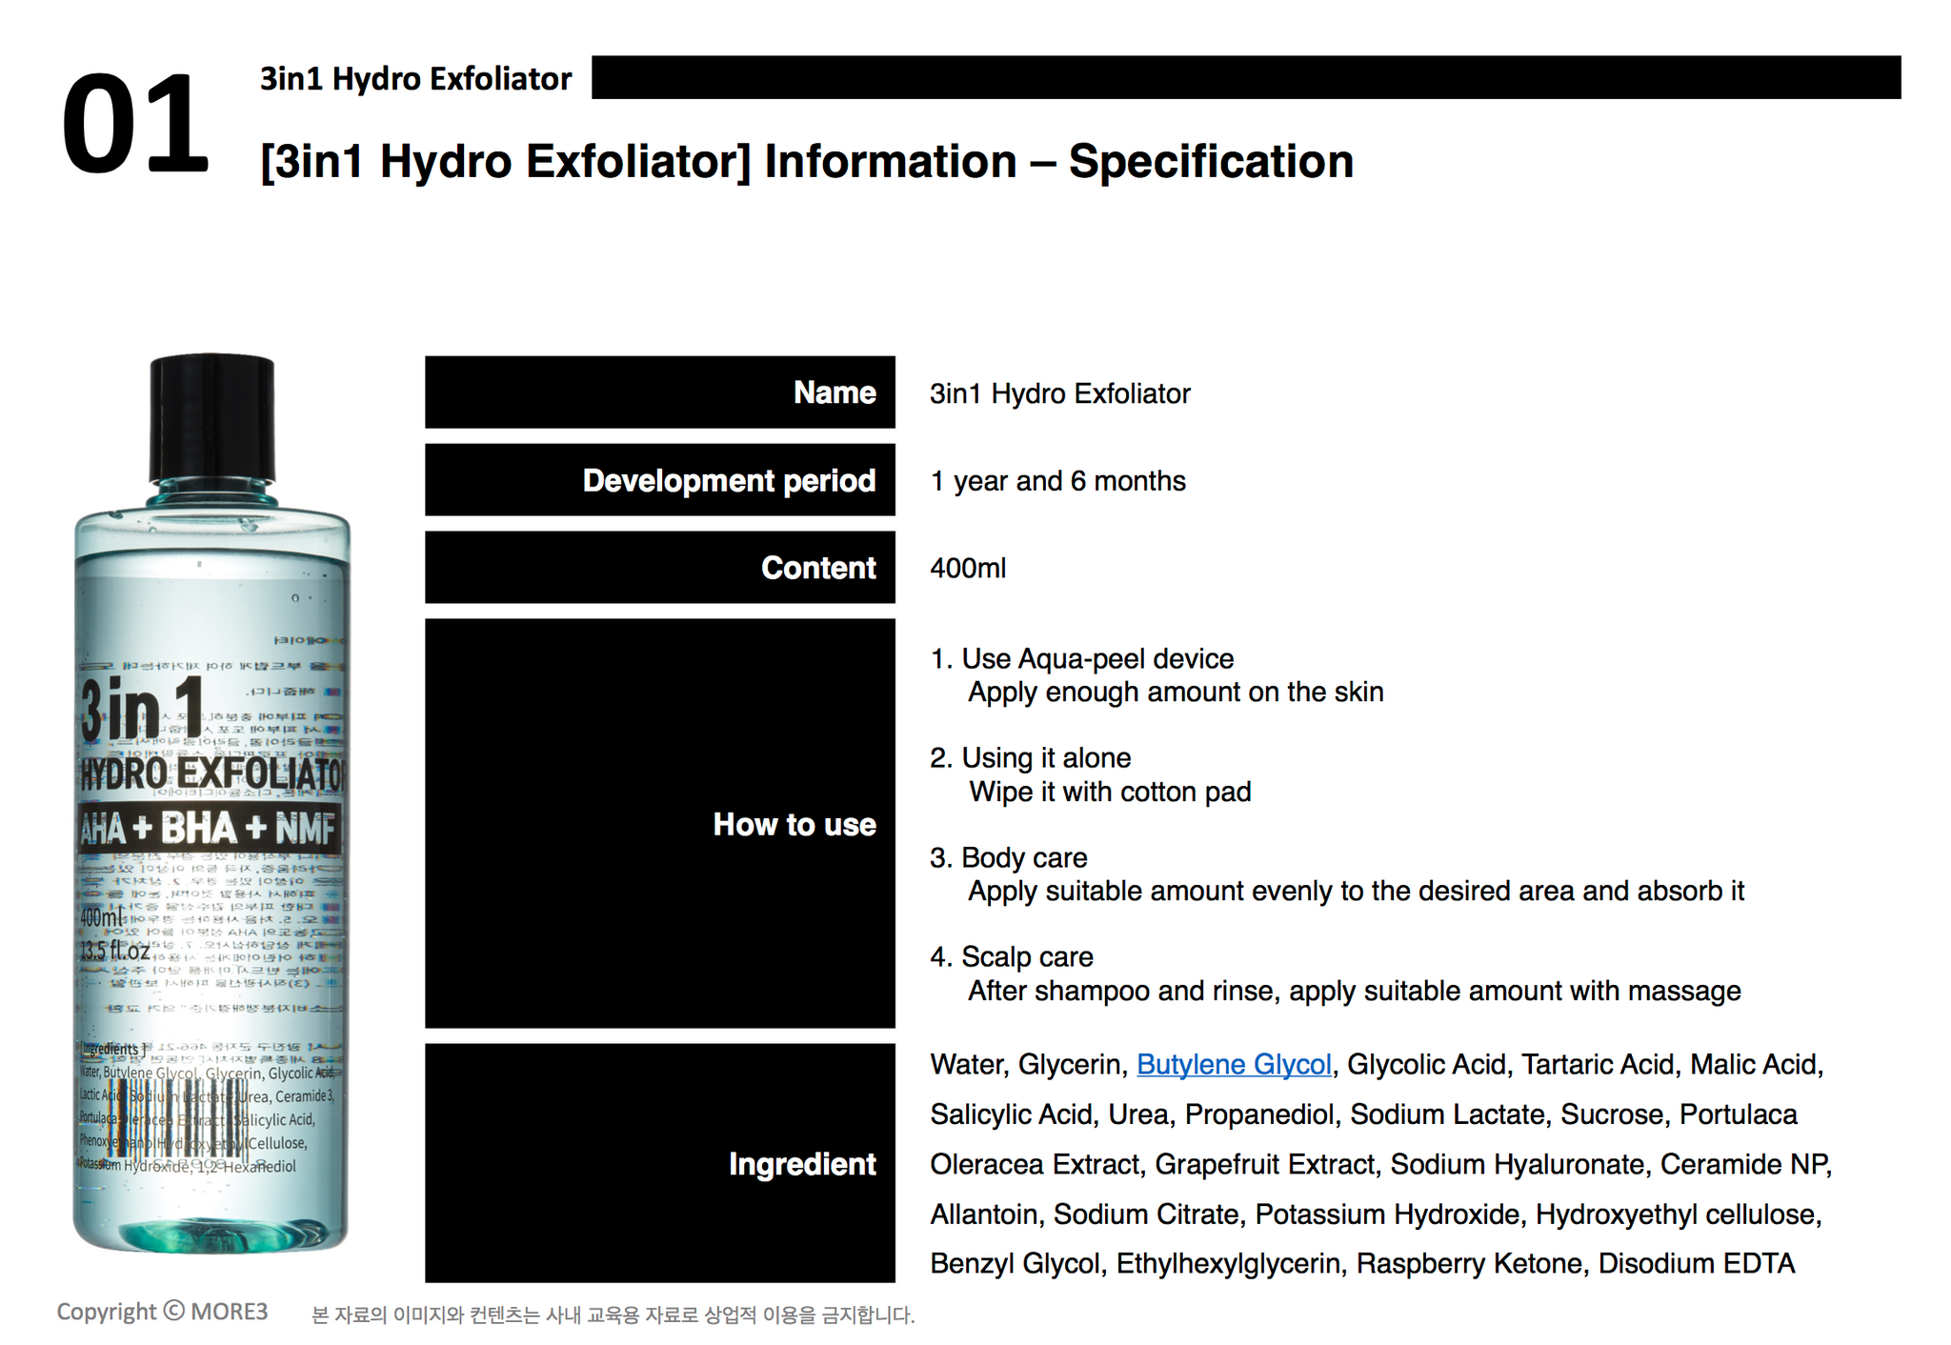Click the 3in1 Hydro Exfoliator header text
This screenshot has width=1951, height=1345.
[415, 79]
